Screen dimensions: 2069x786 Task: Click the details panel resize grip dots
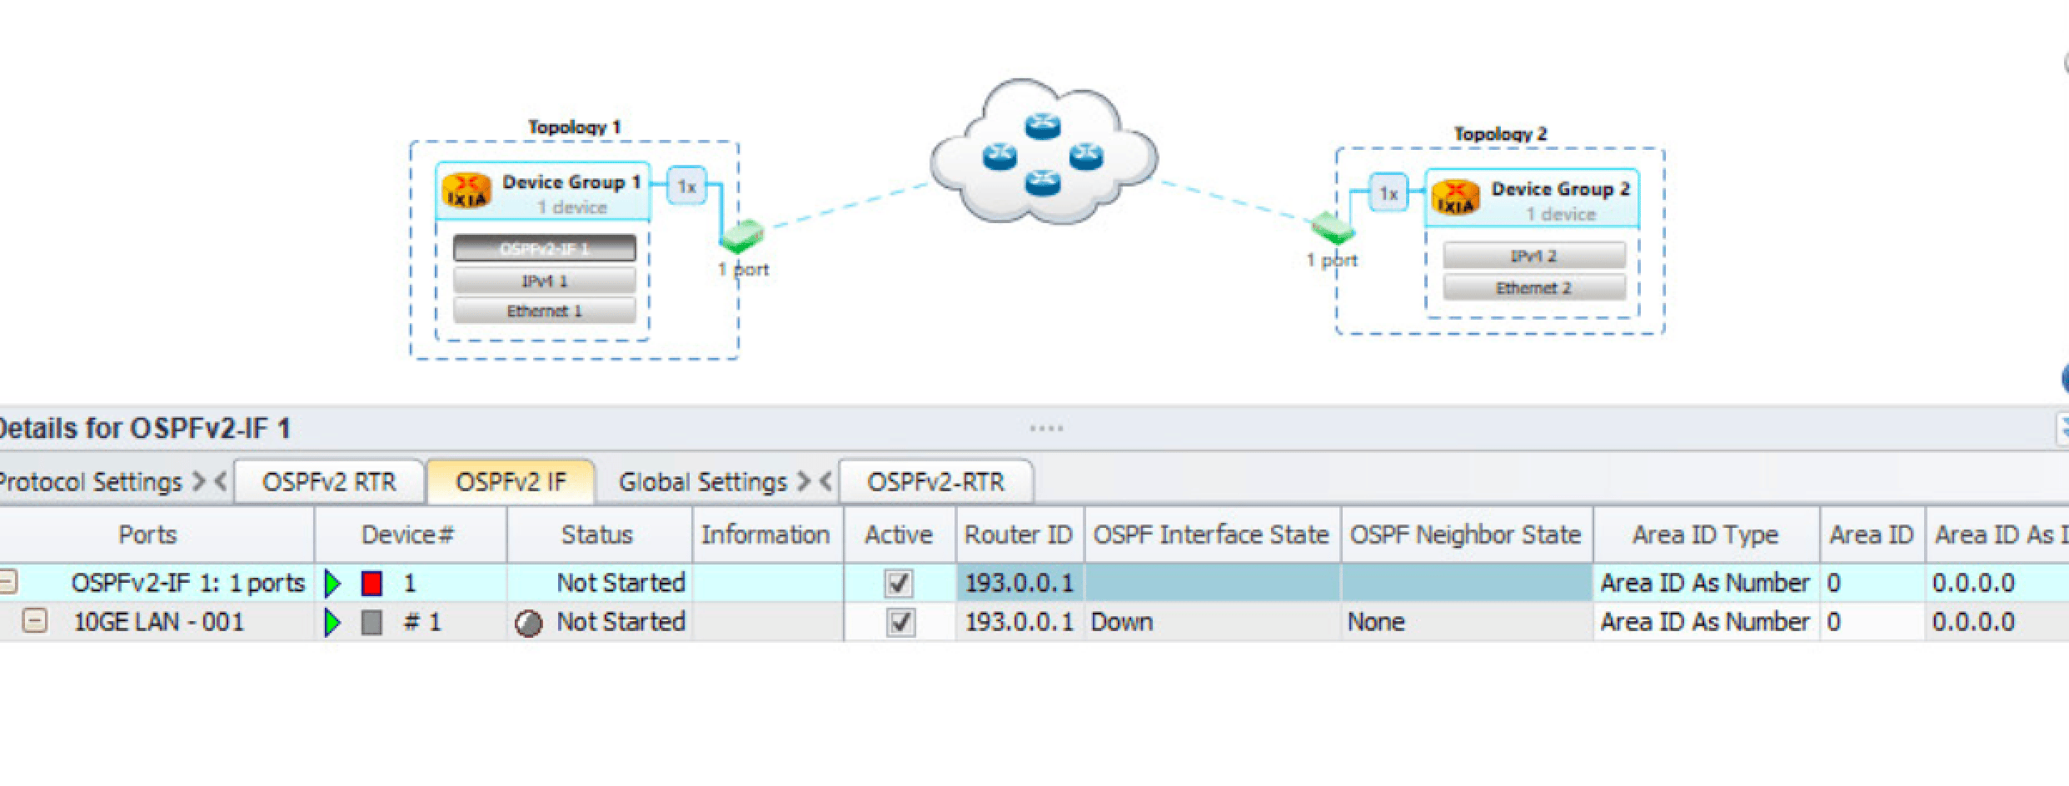click(1046, 429)
